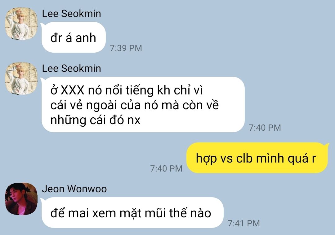
Task: Click the 7:41 PM timestamp
Action: click(x=243, y=223)
